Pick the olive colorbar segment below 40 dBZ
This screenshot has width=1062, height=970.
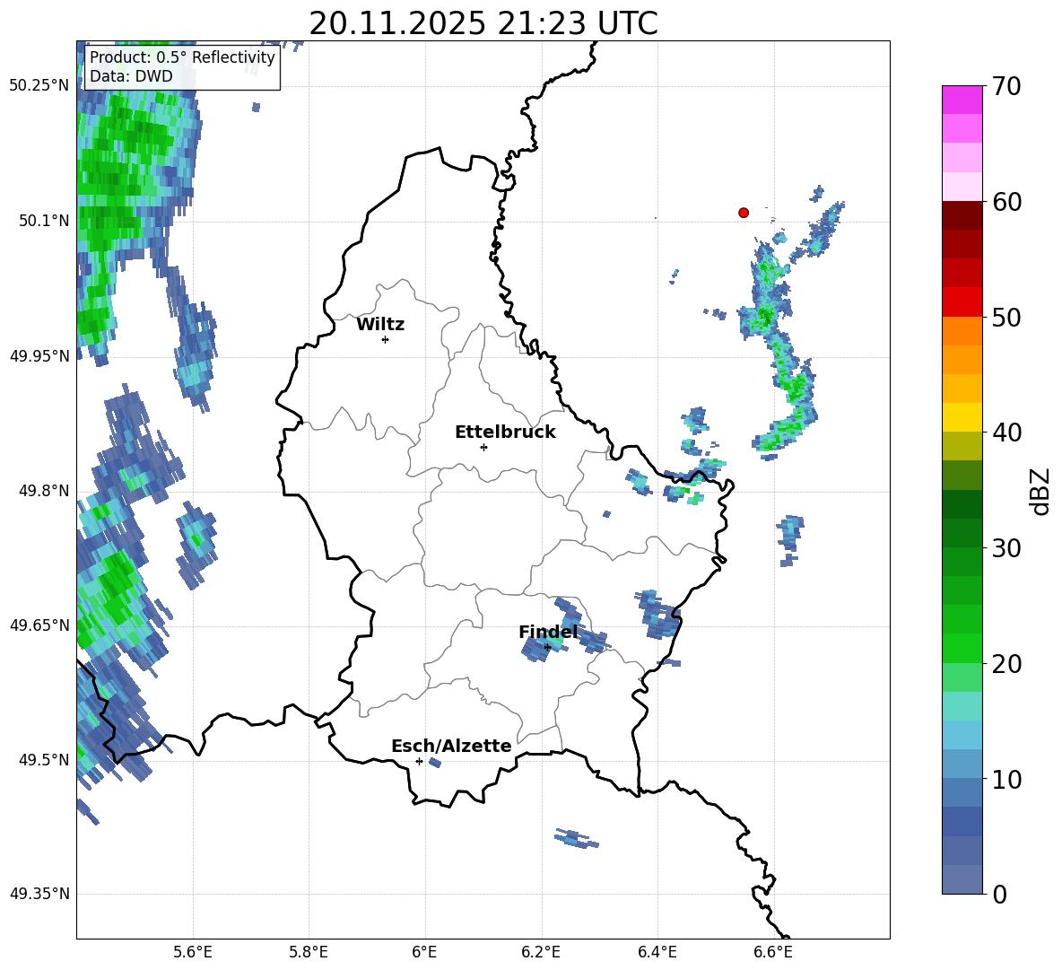[x=962, y=446]
